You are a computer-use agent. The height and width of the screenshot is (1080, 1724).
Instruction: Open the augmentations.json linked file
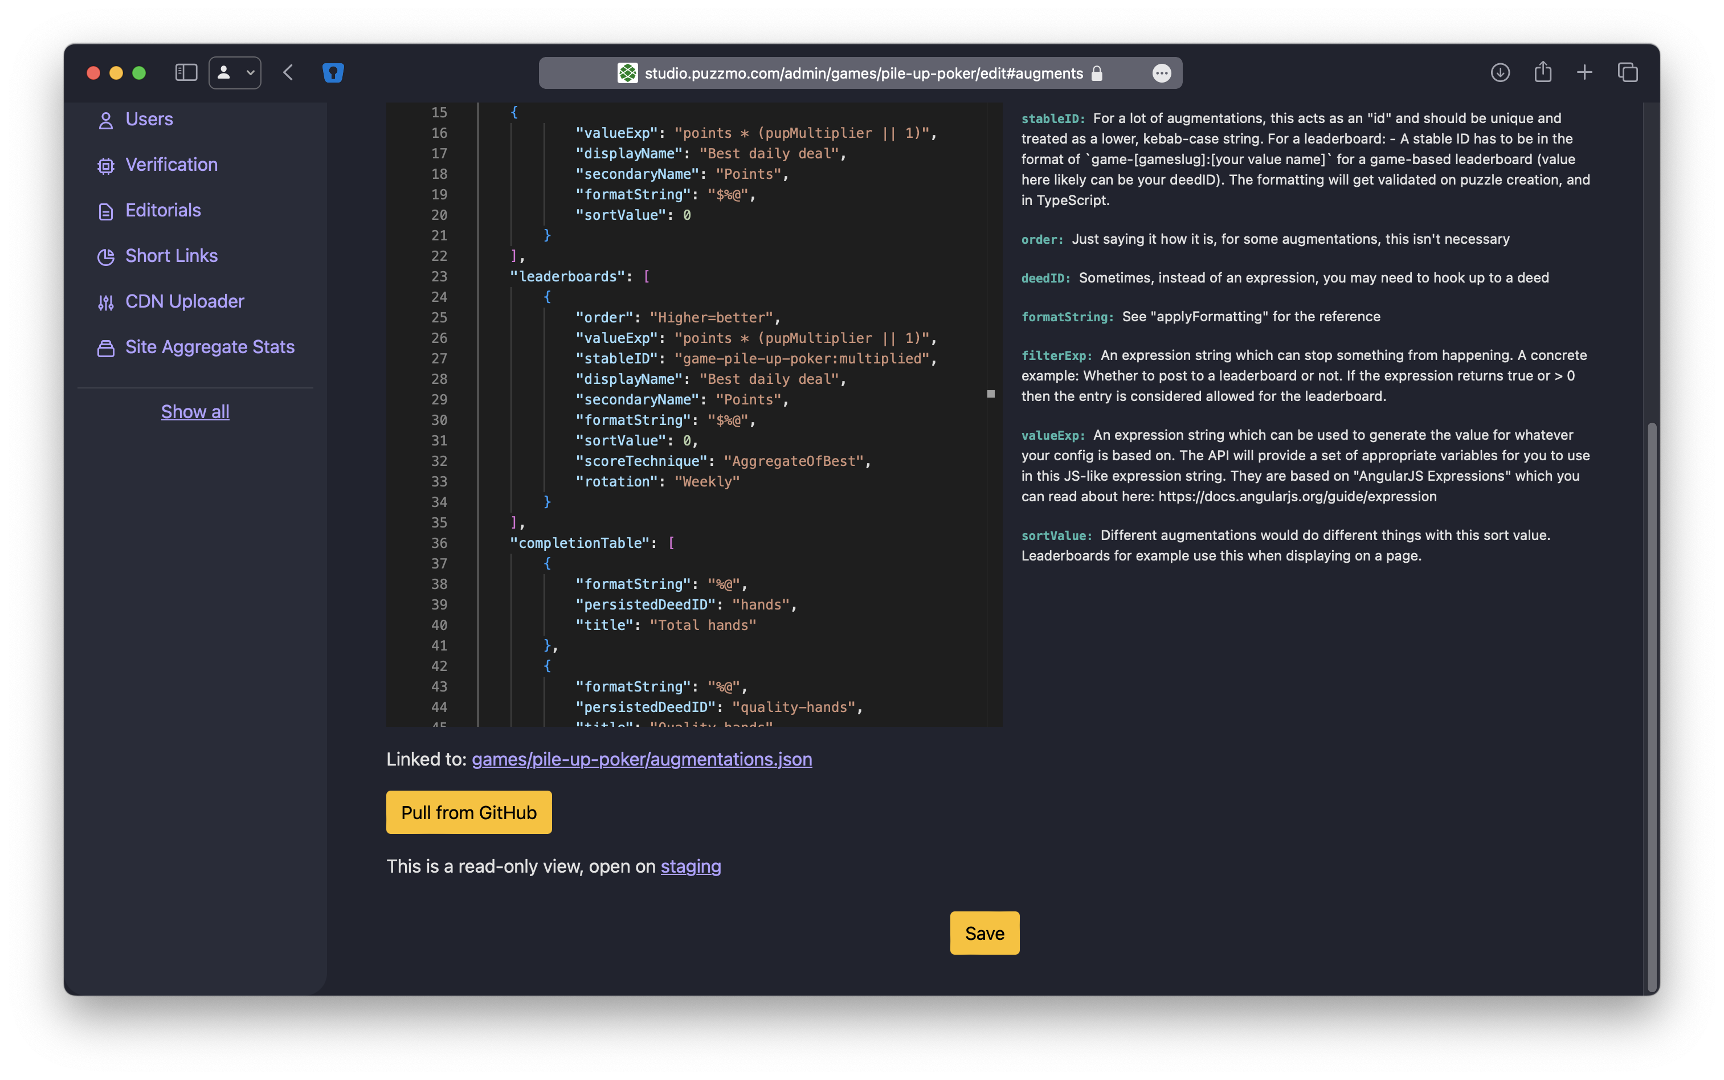641,759
